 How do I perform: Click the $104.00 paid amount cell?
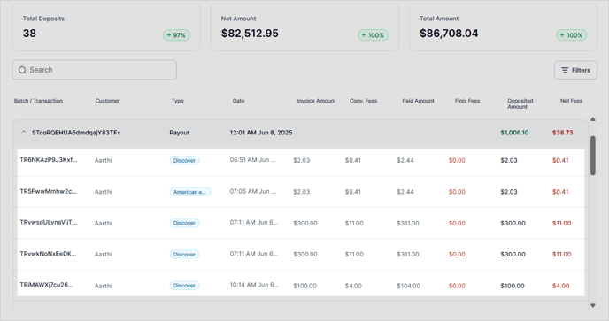pyautogui.click(x=408, y=286)
